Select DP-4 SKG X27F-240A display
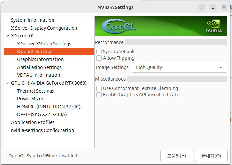Image resolution: width=232 pixels, height=165 pixels. click(42, 114)
